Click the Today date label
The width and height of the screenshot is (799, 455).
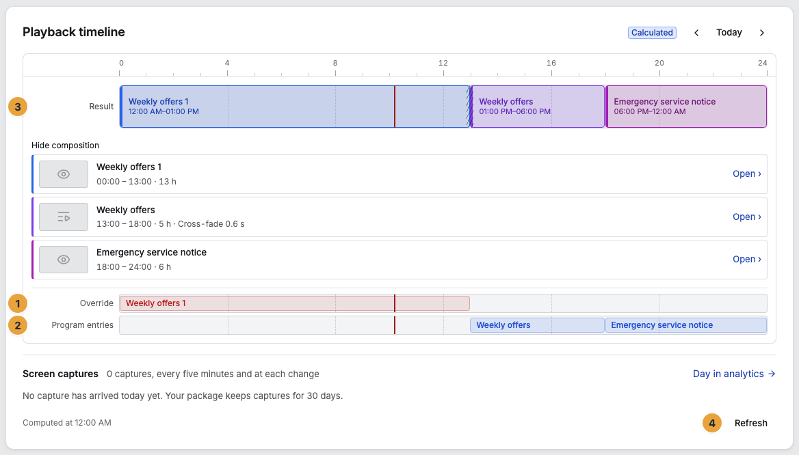(729, 33)
